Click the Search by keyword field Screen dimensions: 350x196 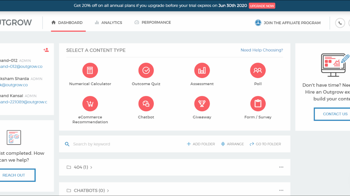117,144
